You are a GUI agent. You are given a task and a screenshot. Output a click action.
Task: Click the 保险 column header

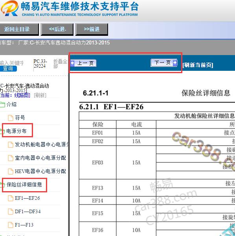click(x=98, y=124)
